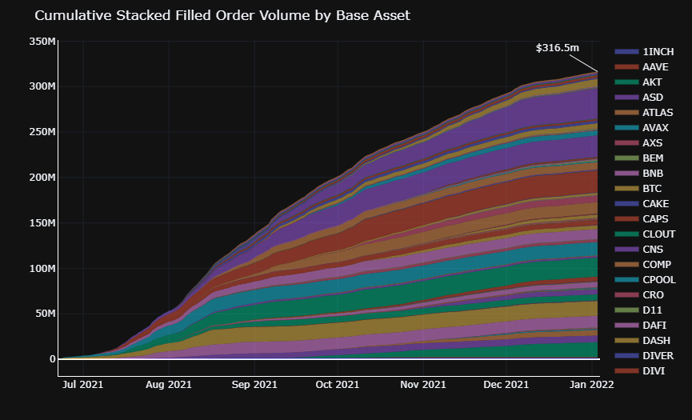The image size is (692, 420).
Task: Toggle the 1INCH legend entry
Action: click(644, 52)
